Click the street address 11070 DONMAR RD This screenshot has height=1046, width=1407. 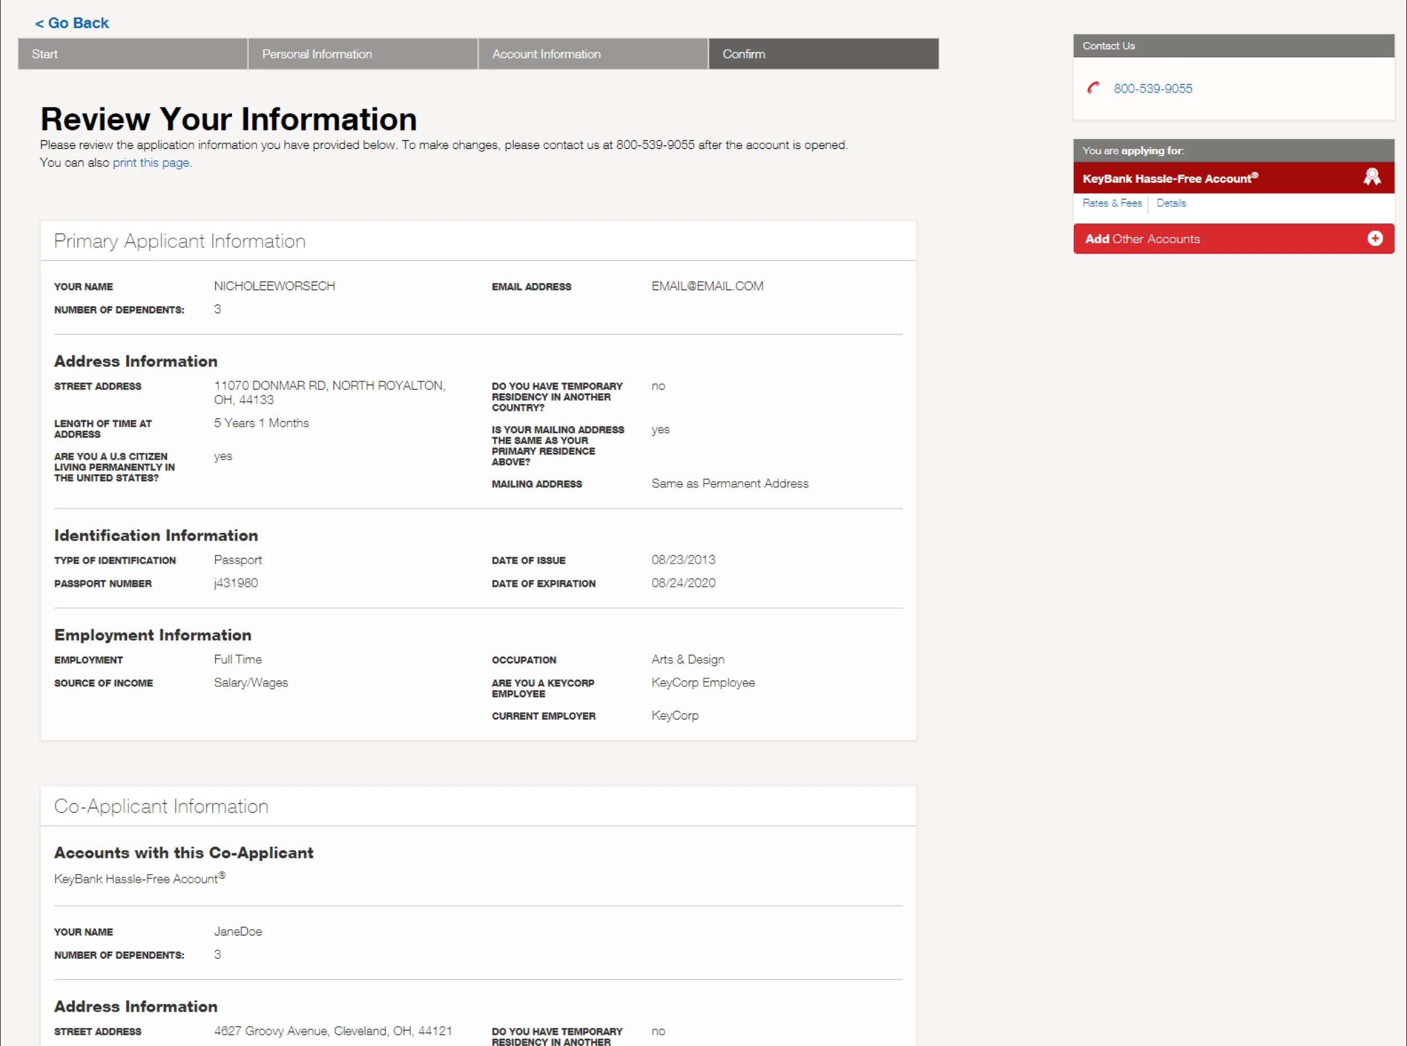330,393
